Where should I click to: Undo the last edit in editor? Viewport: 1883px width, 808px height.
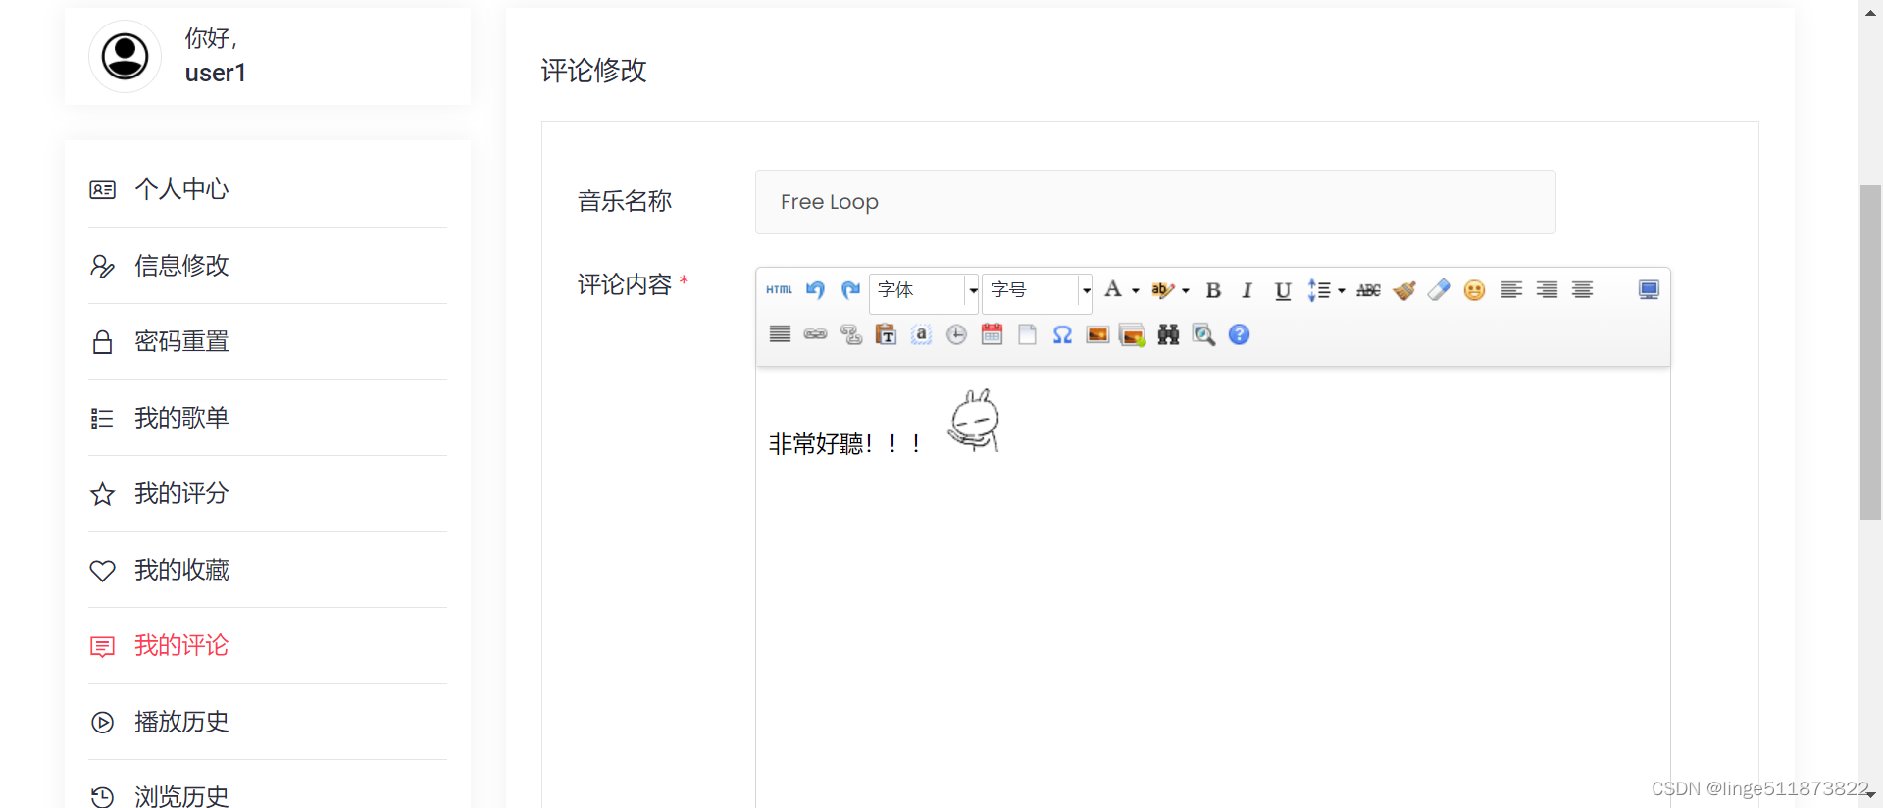click(815, 290)
